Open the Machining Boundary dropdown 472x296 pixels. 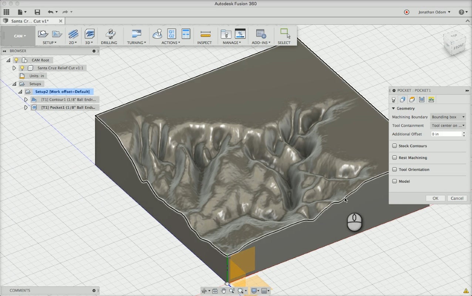[x=448, y=117]
